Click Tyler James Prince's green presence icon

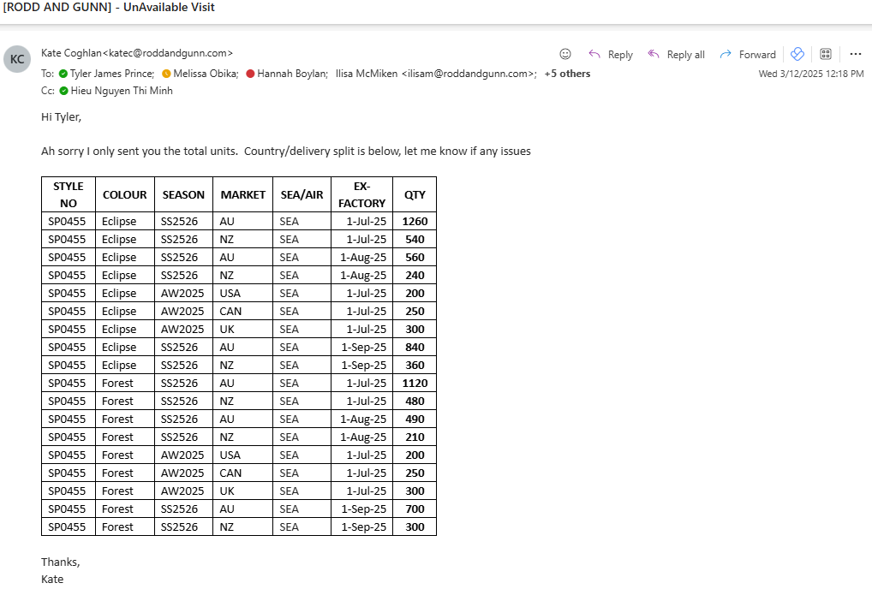point(63,74)
